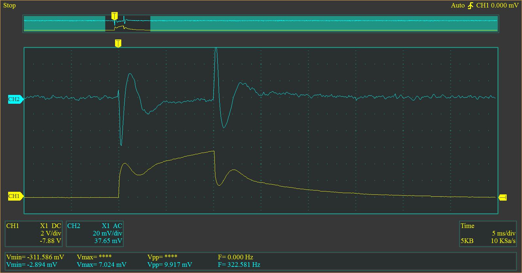The width and height of the screenshot is (522, 273).
Task: Select the trigger marker in the overview strip
Action: [x=114, y=16]
